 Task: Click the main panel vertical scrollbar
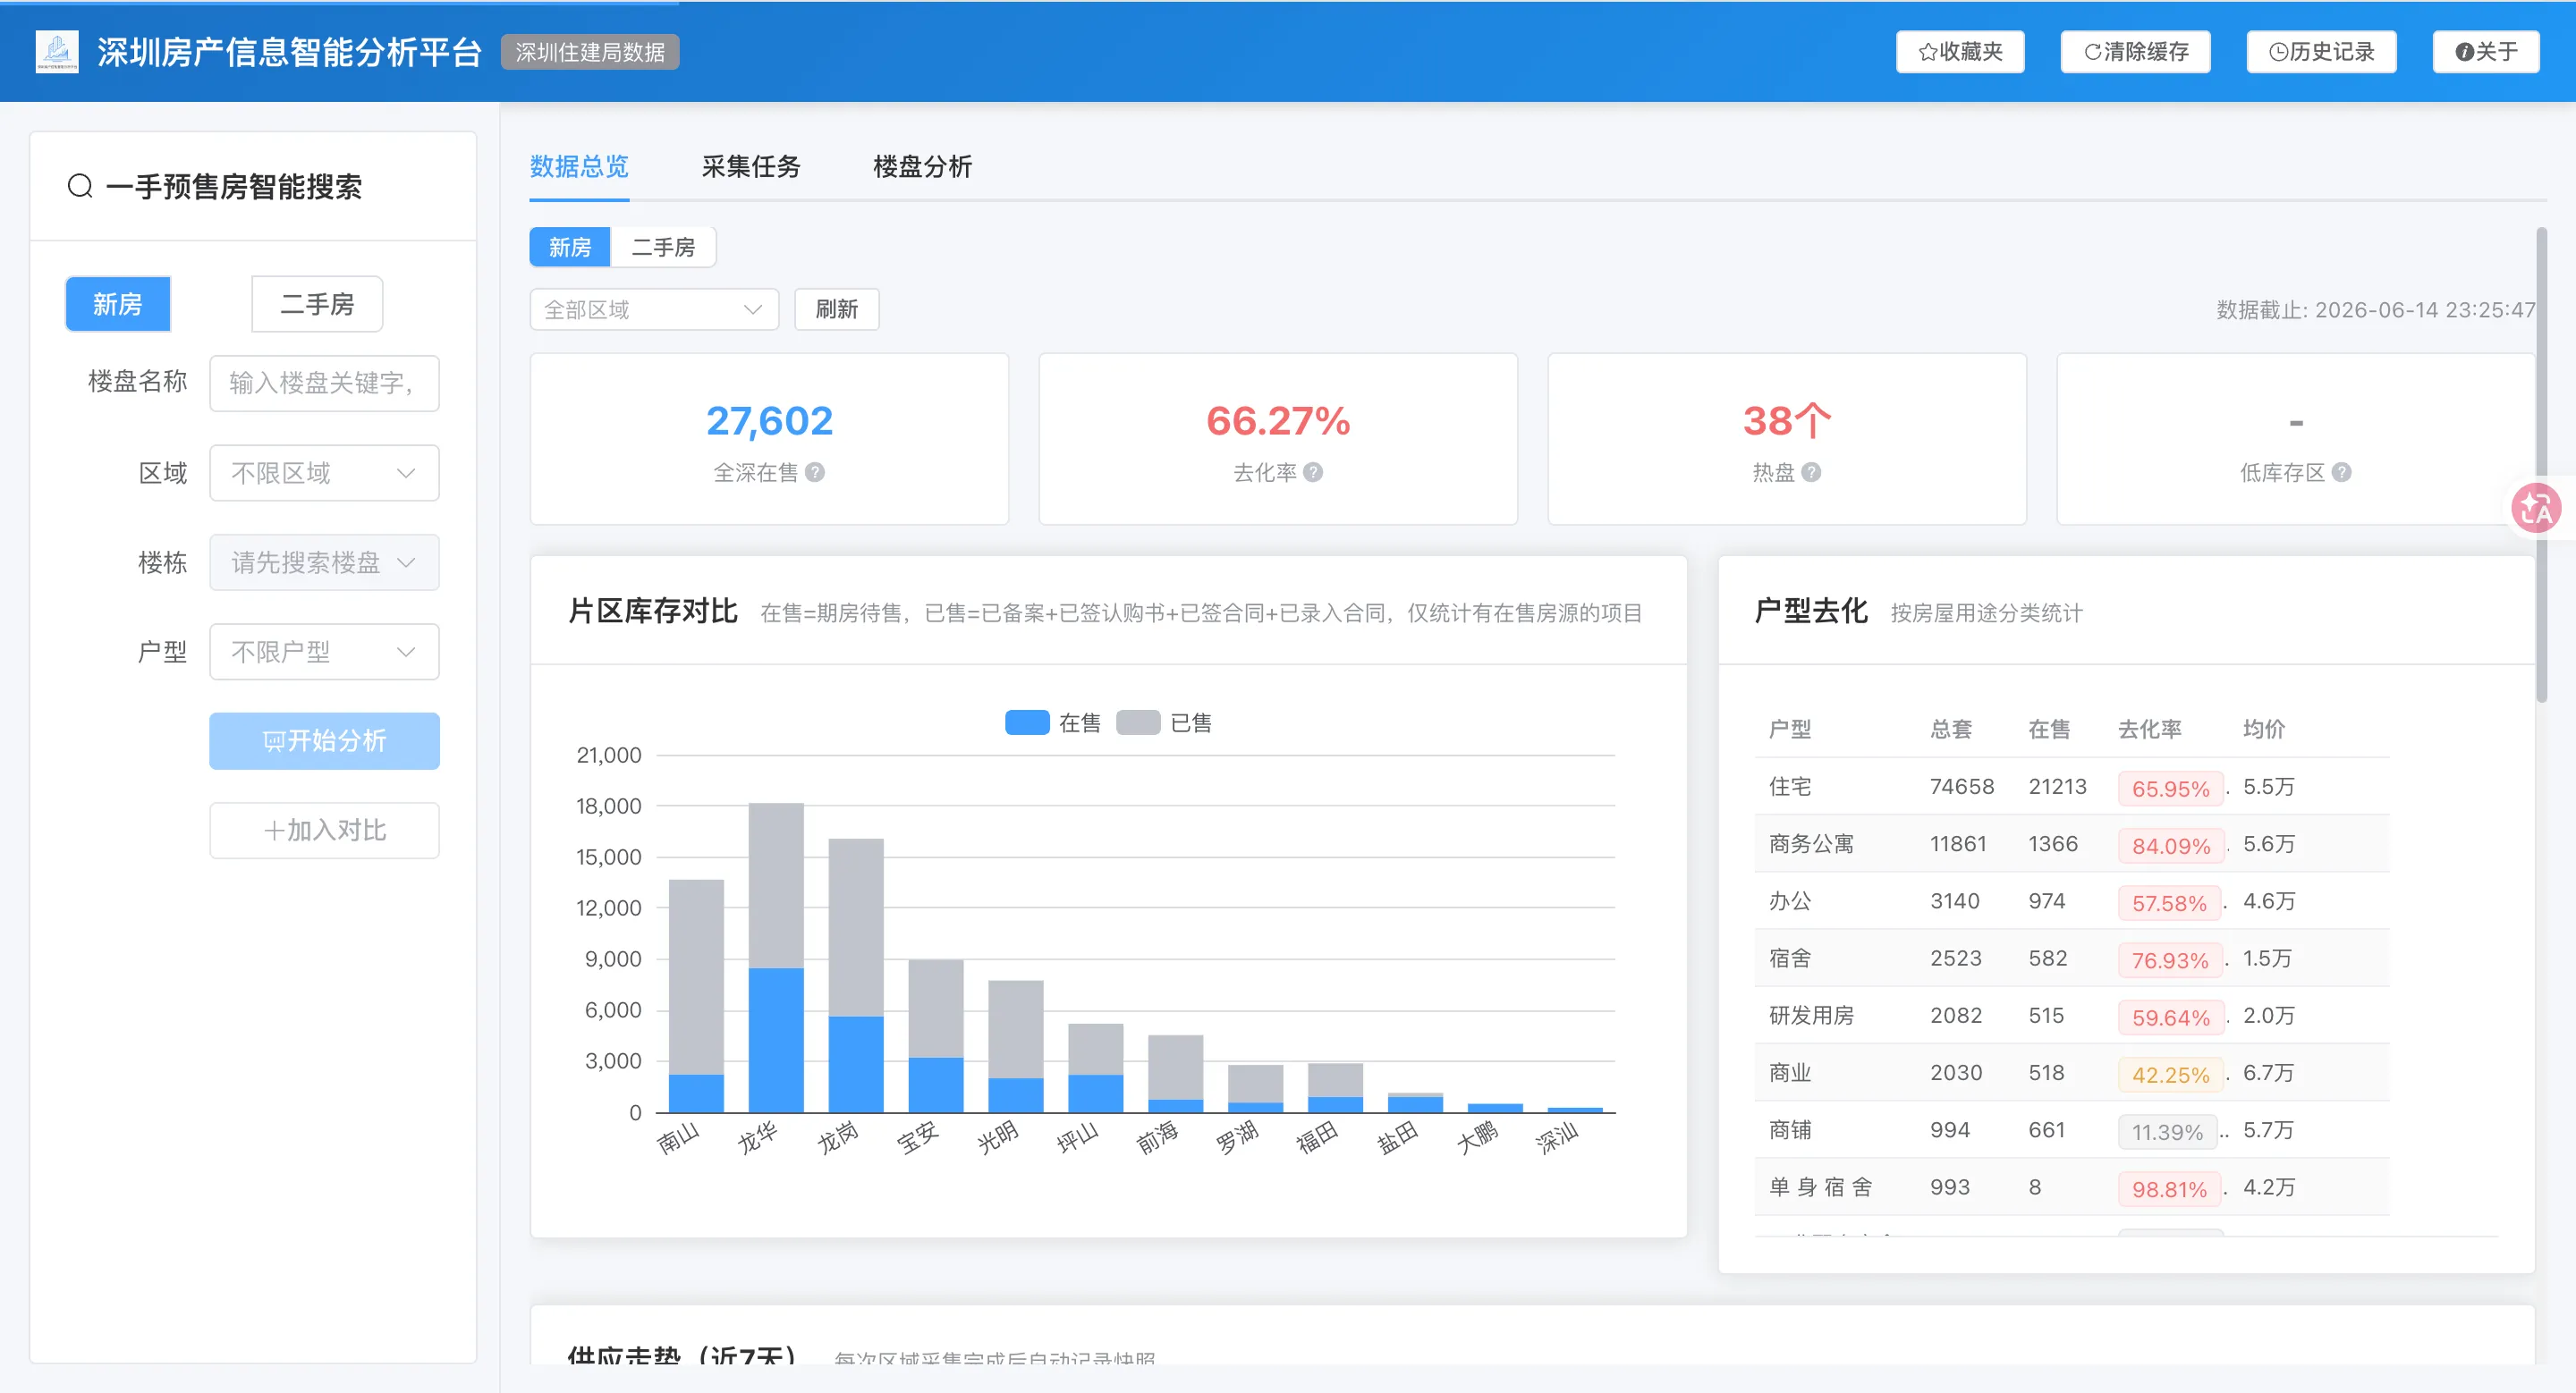(2541, 465)
